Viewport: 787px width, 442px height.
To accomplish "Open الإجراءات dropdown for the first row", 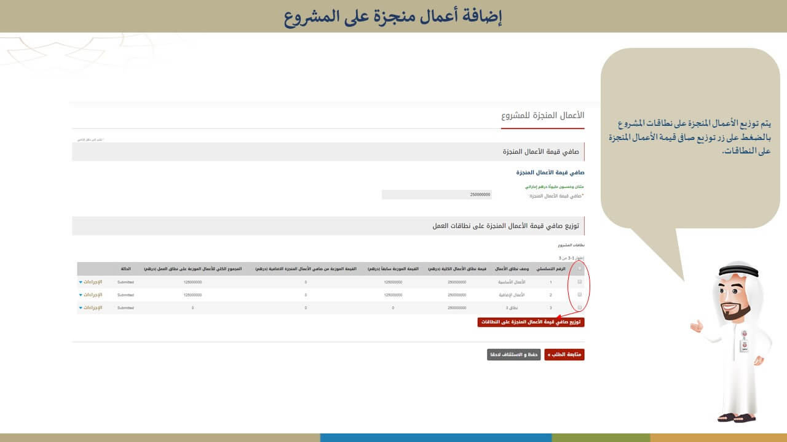I will pos(90,282).
